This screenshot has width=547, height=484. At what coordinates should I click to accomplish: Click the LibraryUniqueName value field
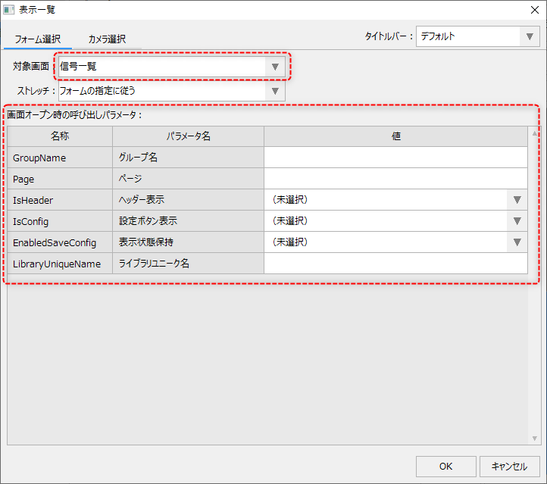point(395,264)
